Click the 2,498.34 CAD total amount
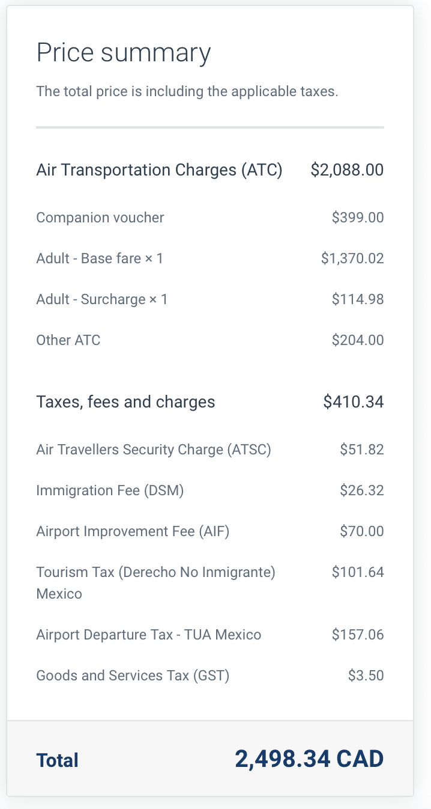Image resolution: width=431 pixels, height=809 pixels. (309, 759)
